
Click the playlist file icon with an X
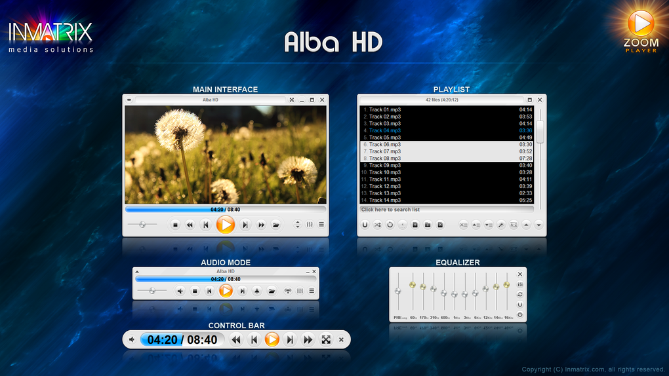click(x=440, y=225)
